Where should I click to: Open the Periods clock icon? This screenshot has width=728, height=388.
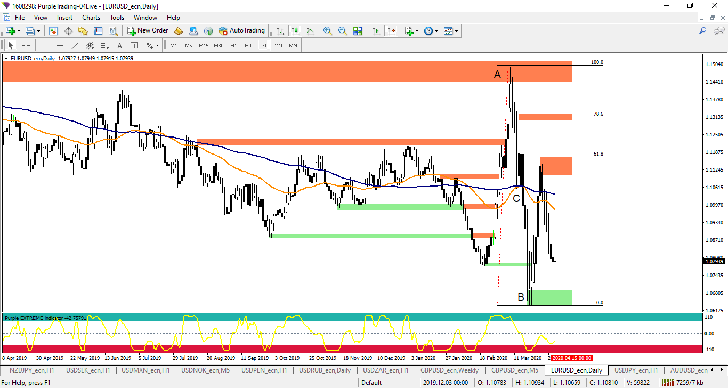(428, 31)
